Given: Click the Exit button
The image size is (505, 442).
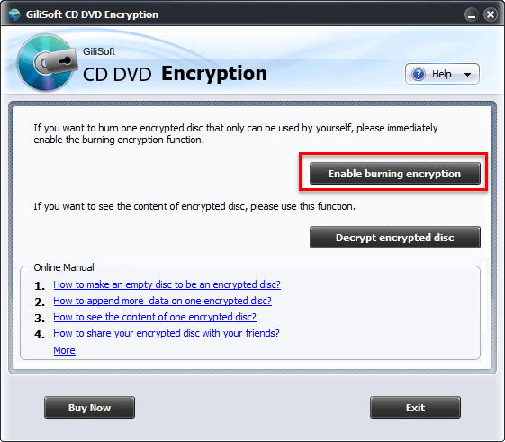Looking at the screenshot, I should pyautogui.click(x=416, y=408).
